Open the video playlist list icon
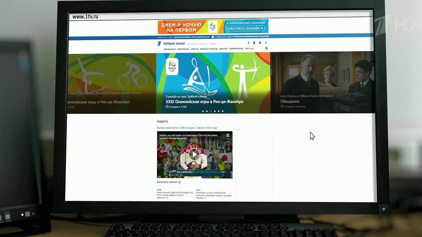Viewport: 422px width, 237px height. pyautogui.click(x=227, y=135)
